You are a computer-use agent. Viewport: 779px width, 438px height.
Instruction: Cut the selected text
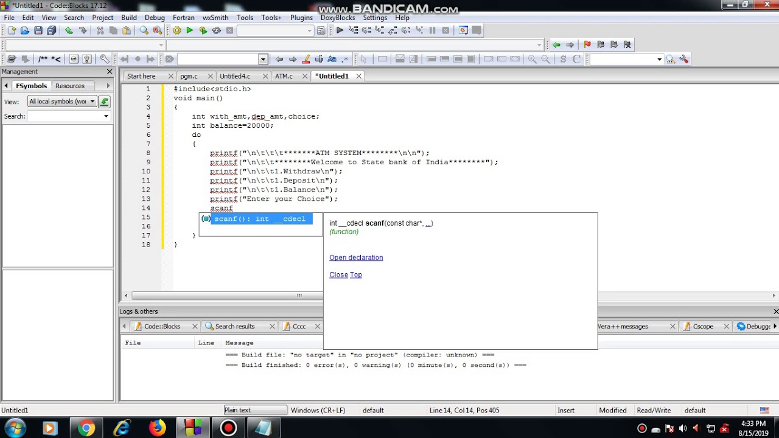[x=100, y=30]
